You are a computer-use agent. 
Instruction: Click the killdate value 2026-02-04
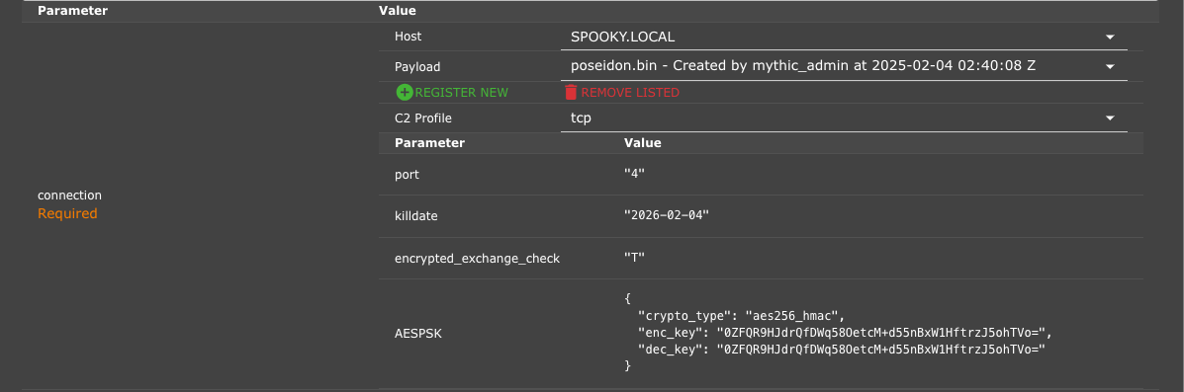666,215
